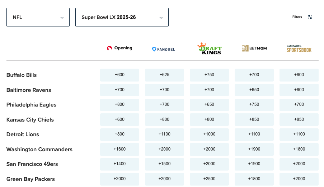The height and width of the screenshot is (187, 324).
Task: Click Detroit Lions FanDuel odds +1100
Action: point(164,134)
